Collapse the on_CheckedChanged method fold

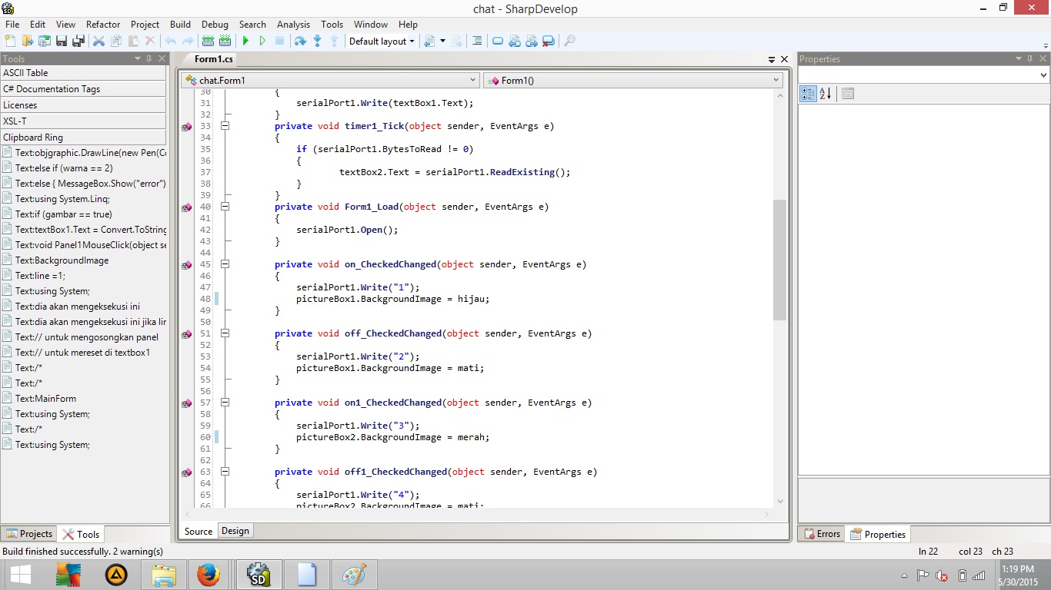tap(225, 264)
